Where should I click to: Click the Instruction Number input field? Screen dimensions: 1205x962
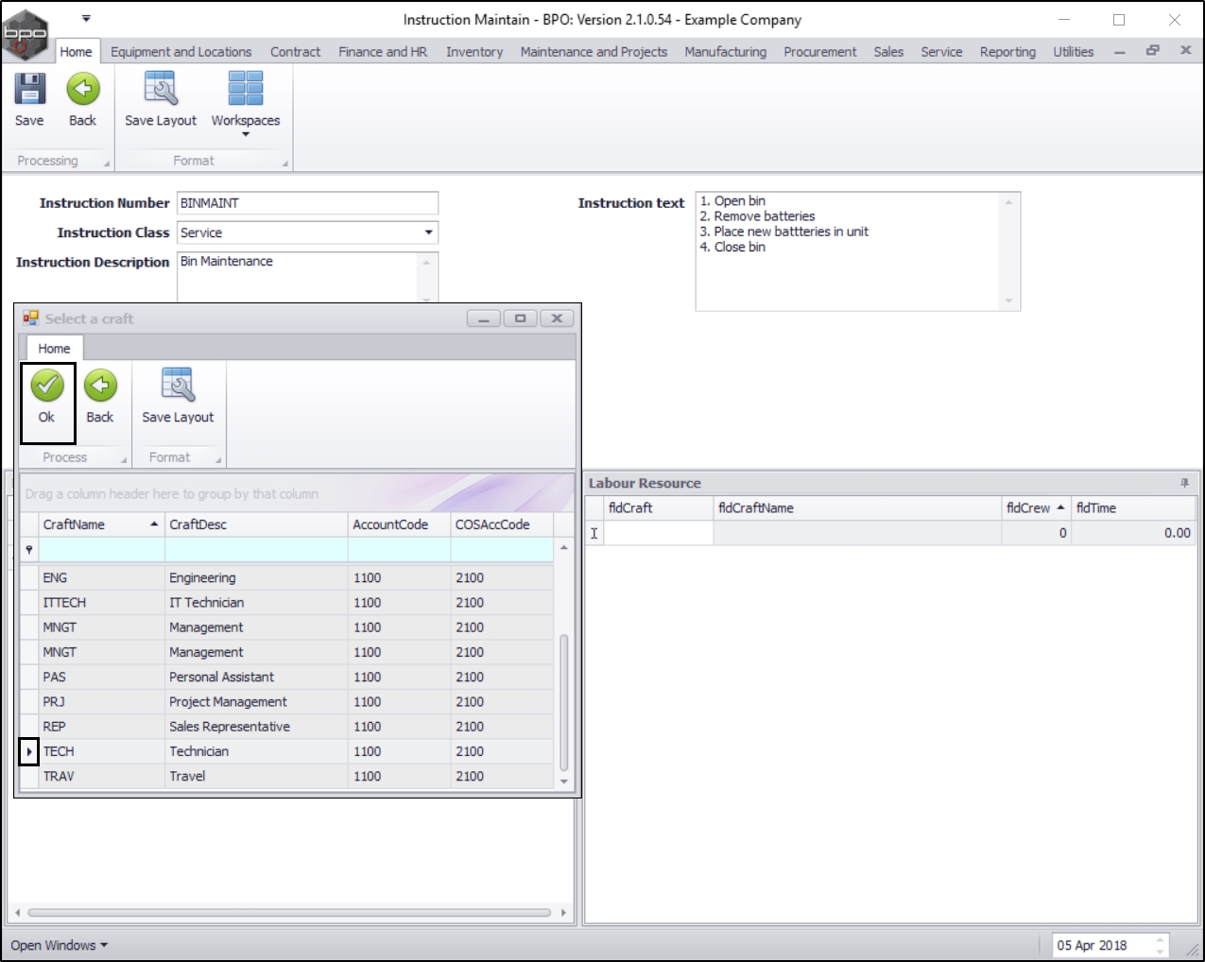(x=307, y=203)
